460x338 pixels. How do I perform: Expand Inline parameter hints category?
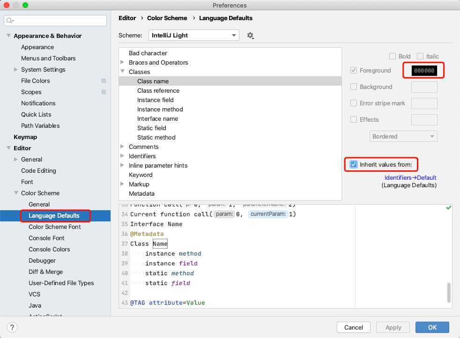[x=122, y=165]
